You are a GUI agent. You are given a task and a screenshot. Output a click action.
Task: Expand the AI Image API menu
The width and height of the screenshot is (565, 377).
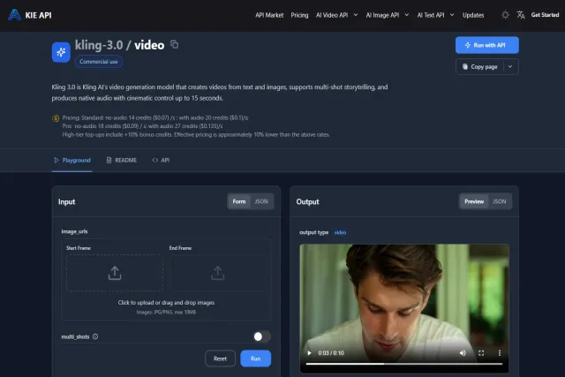(388, 15)
